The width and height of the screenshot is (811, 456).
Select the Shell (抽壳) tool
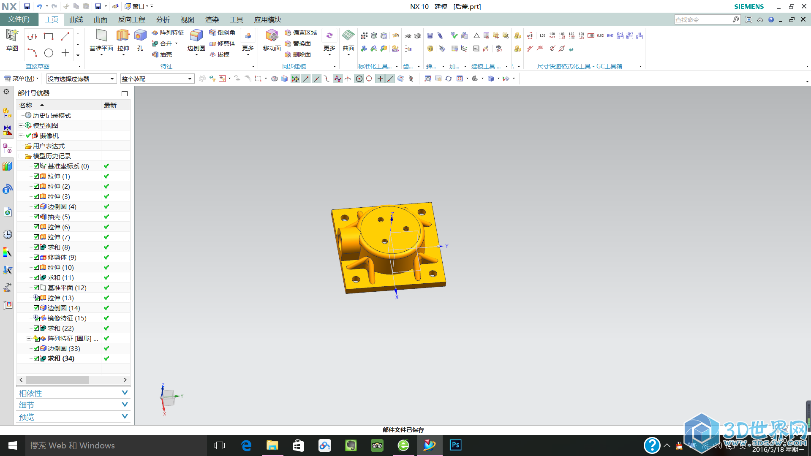(x=162, y=54)
